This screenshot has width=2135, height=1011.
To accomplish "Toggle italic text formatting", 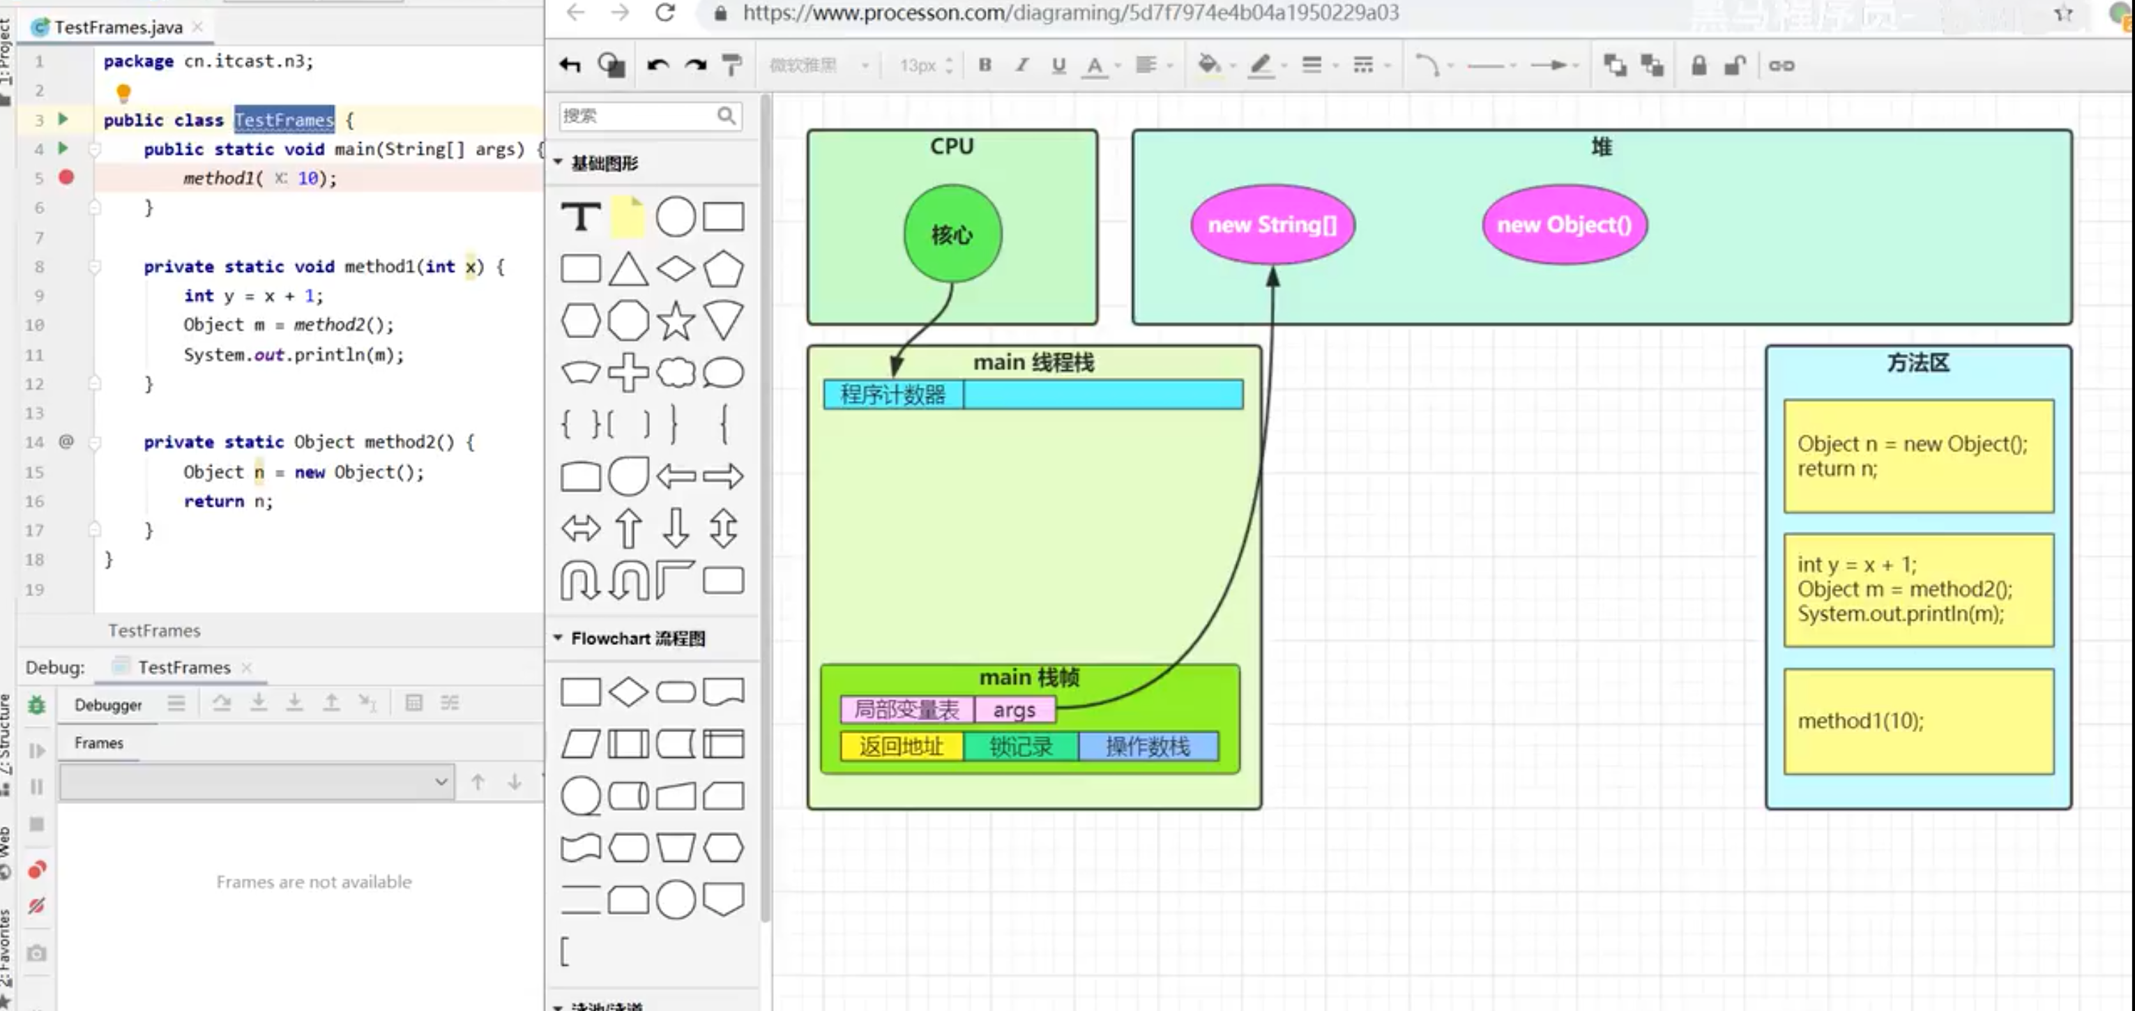I will click(x=1021, y=65).
